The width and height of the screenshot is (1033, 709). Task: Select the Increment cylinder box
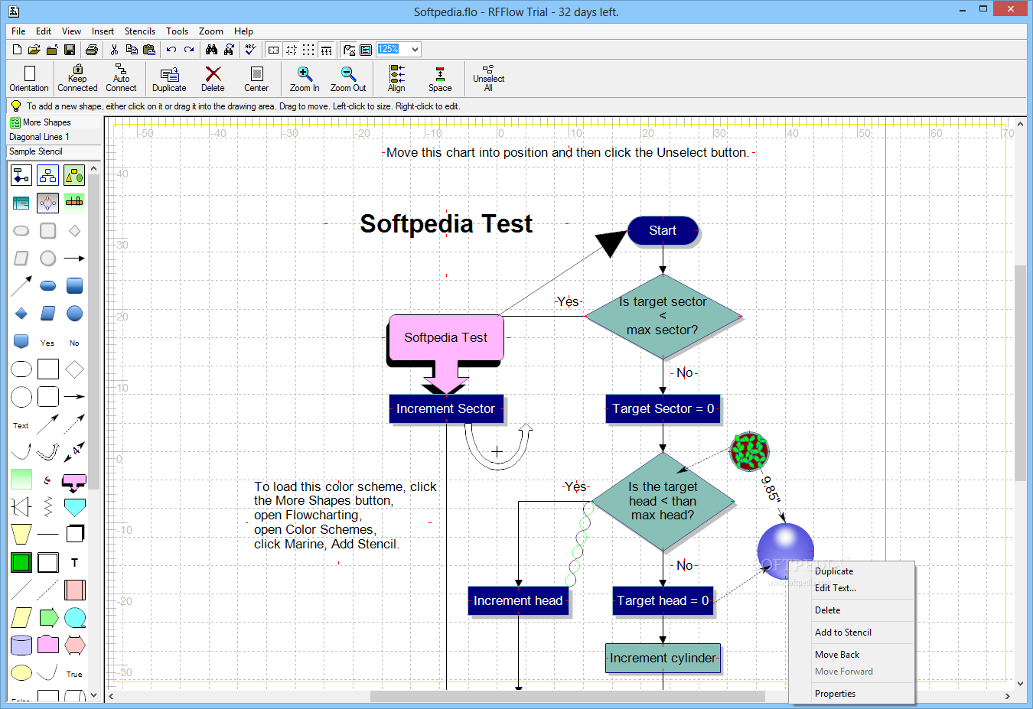click(x=663, y=658)
